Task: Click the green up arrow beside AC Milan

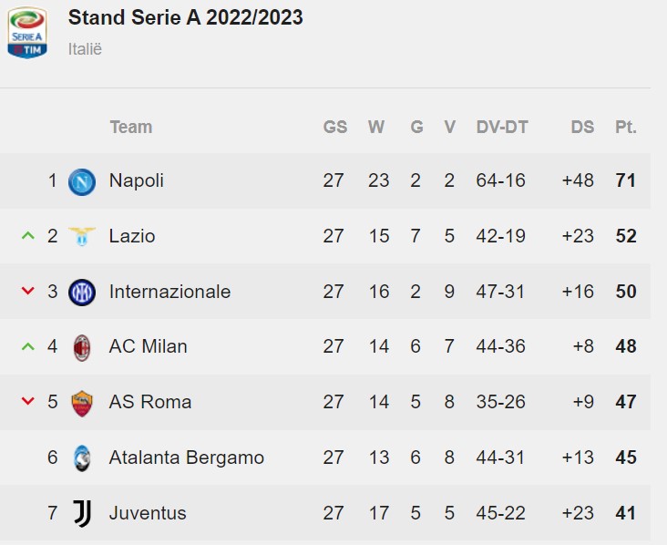Action: [x=28, y=346]
